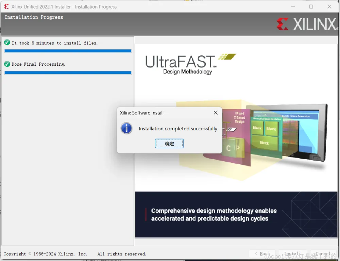
Task: Click the blue information icon in dialog
Action: click(126, 128)
